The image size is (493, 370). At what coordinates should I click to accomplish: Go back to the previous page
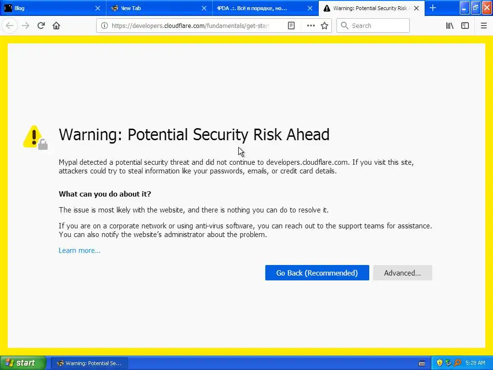tap(10, 26)
